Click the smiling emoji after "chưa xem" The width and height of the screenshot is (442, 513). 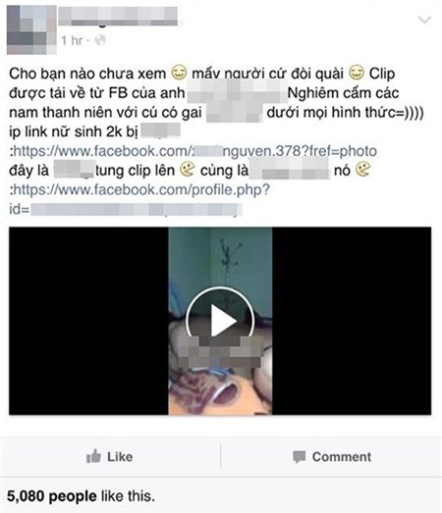pos(179,73)
